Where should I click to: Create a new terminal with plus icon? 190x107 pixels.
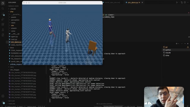[177, 44]
